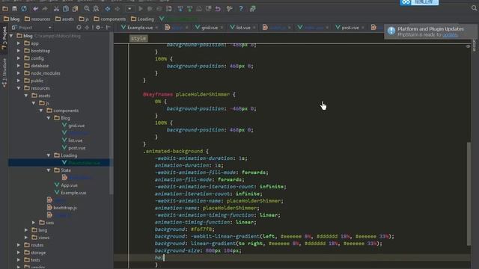Click the Paste toolbar icon
Viewport: 479px width, 269px height.
[x=75, y=9]
